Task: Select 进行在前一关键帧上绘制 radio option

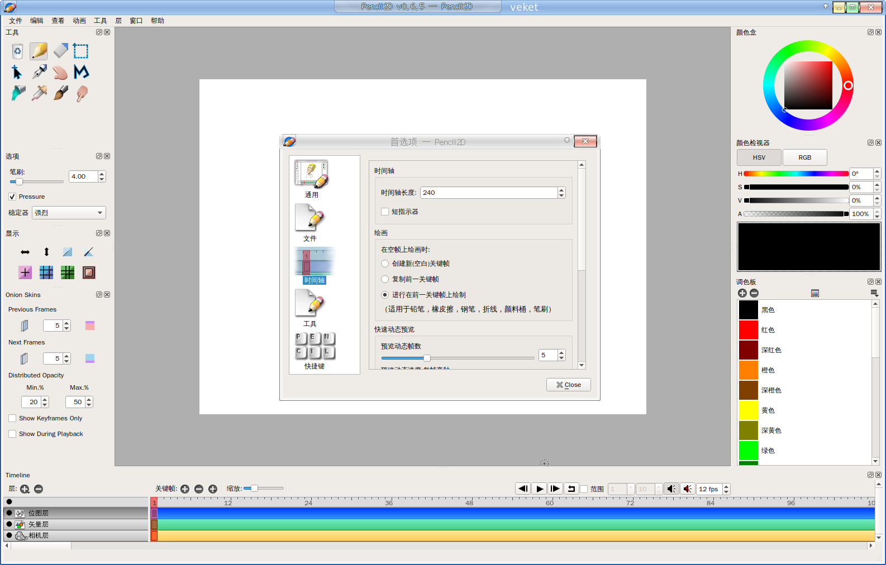Action: pyautogui.click(x=385, y=295)
